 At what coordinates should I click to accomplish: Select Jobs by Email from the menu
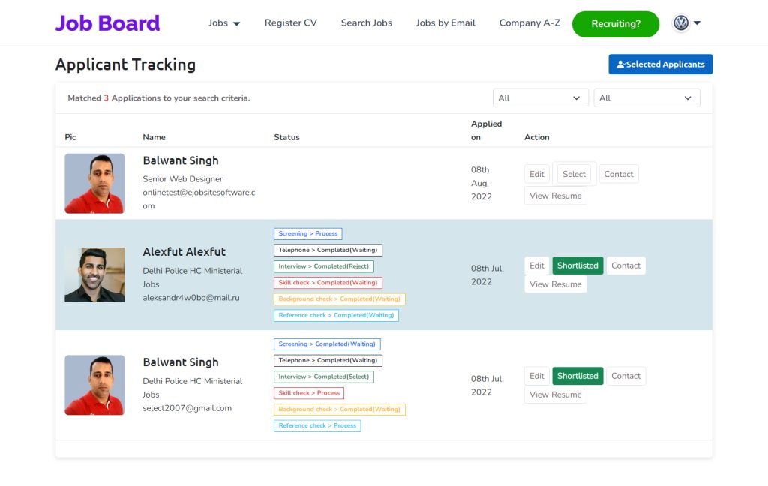click(445, 23)
